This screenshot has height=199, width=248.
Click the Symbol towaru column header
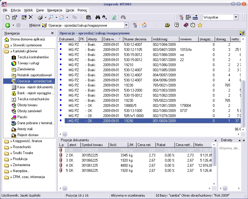click(95, 145)
